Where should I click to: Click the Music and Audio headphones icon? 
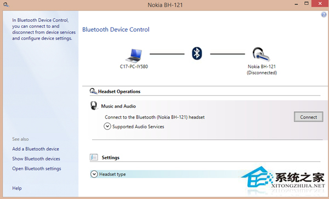(94, 106)
